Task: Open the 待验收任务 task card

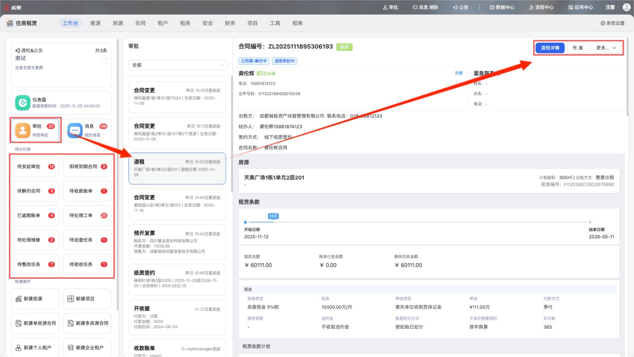Action: point(87,264)
